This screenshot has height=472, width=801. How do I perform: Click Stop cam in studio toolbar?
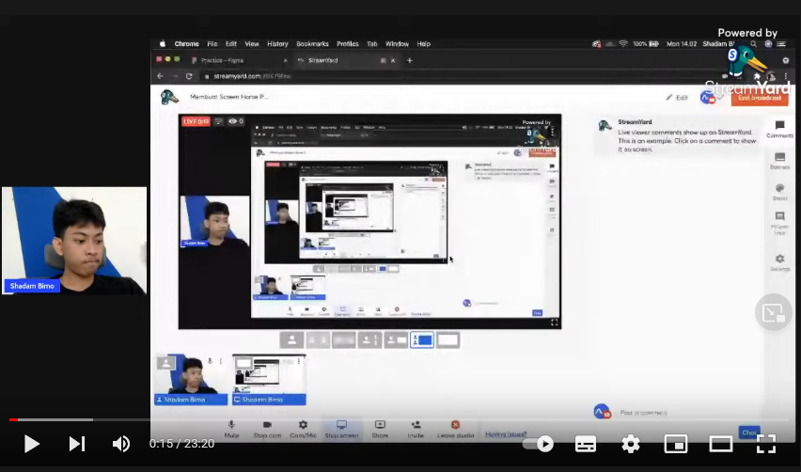coord(267,429)
